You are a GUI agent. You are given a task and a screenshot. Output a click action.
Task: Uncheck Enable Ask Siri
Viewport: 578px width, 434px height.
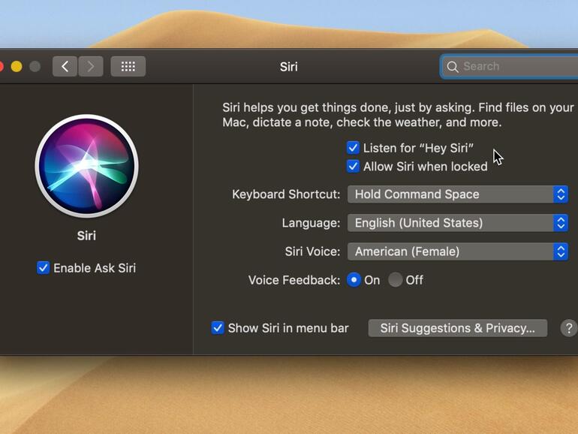point(43,268)
